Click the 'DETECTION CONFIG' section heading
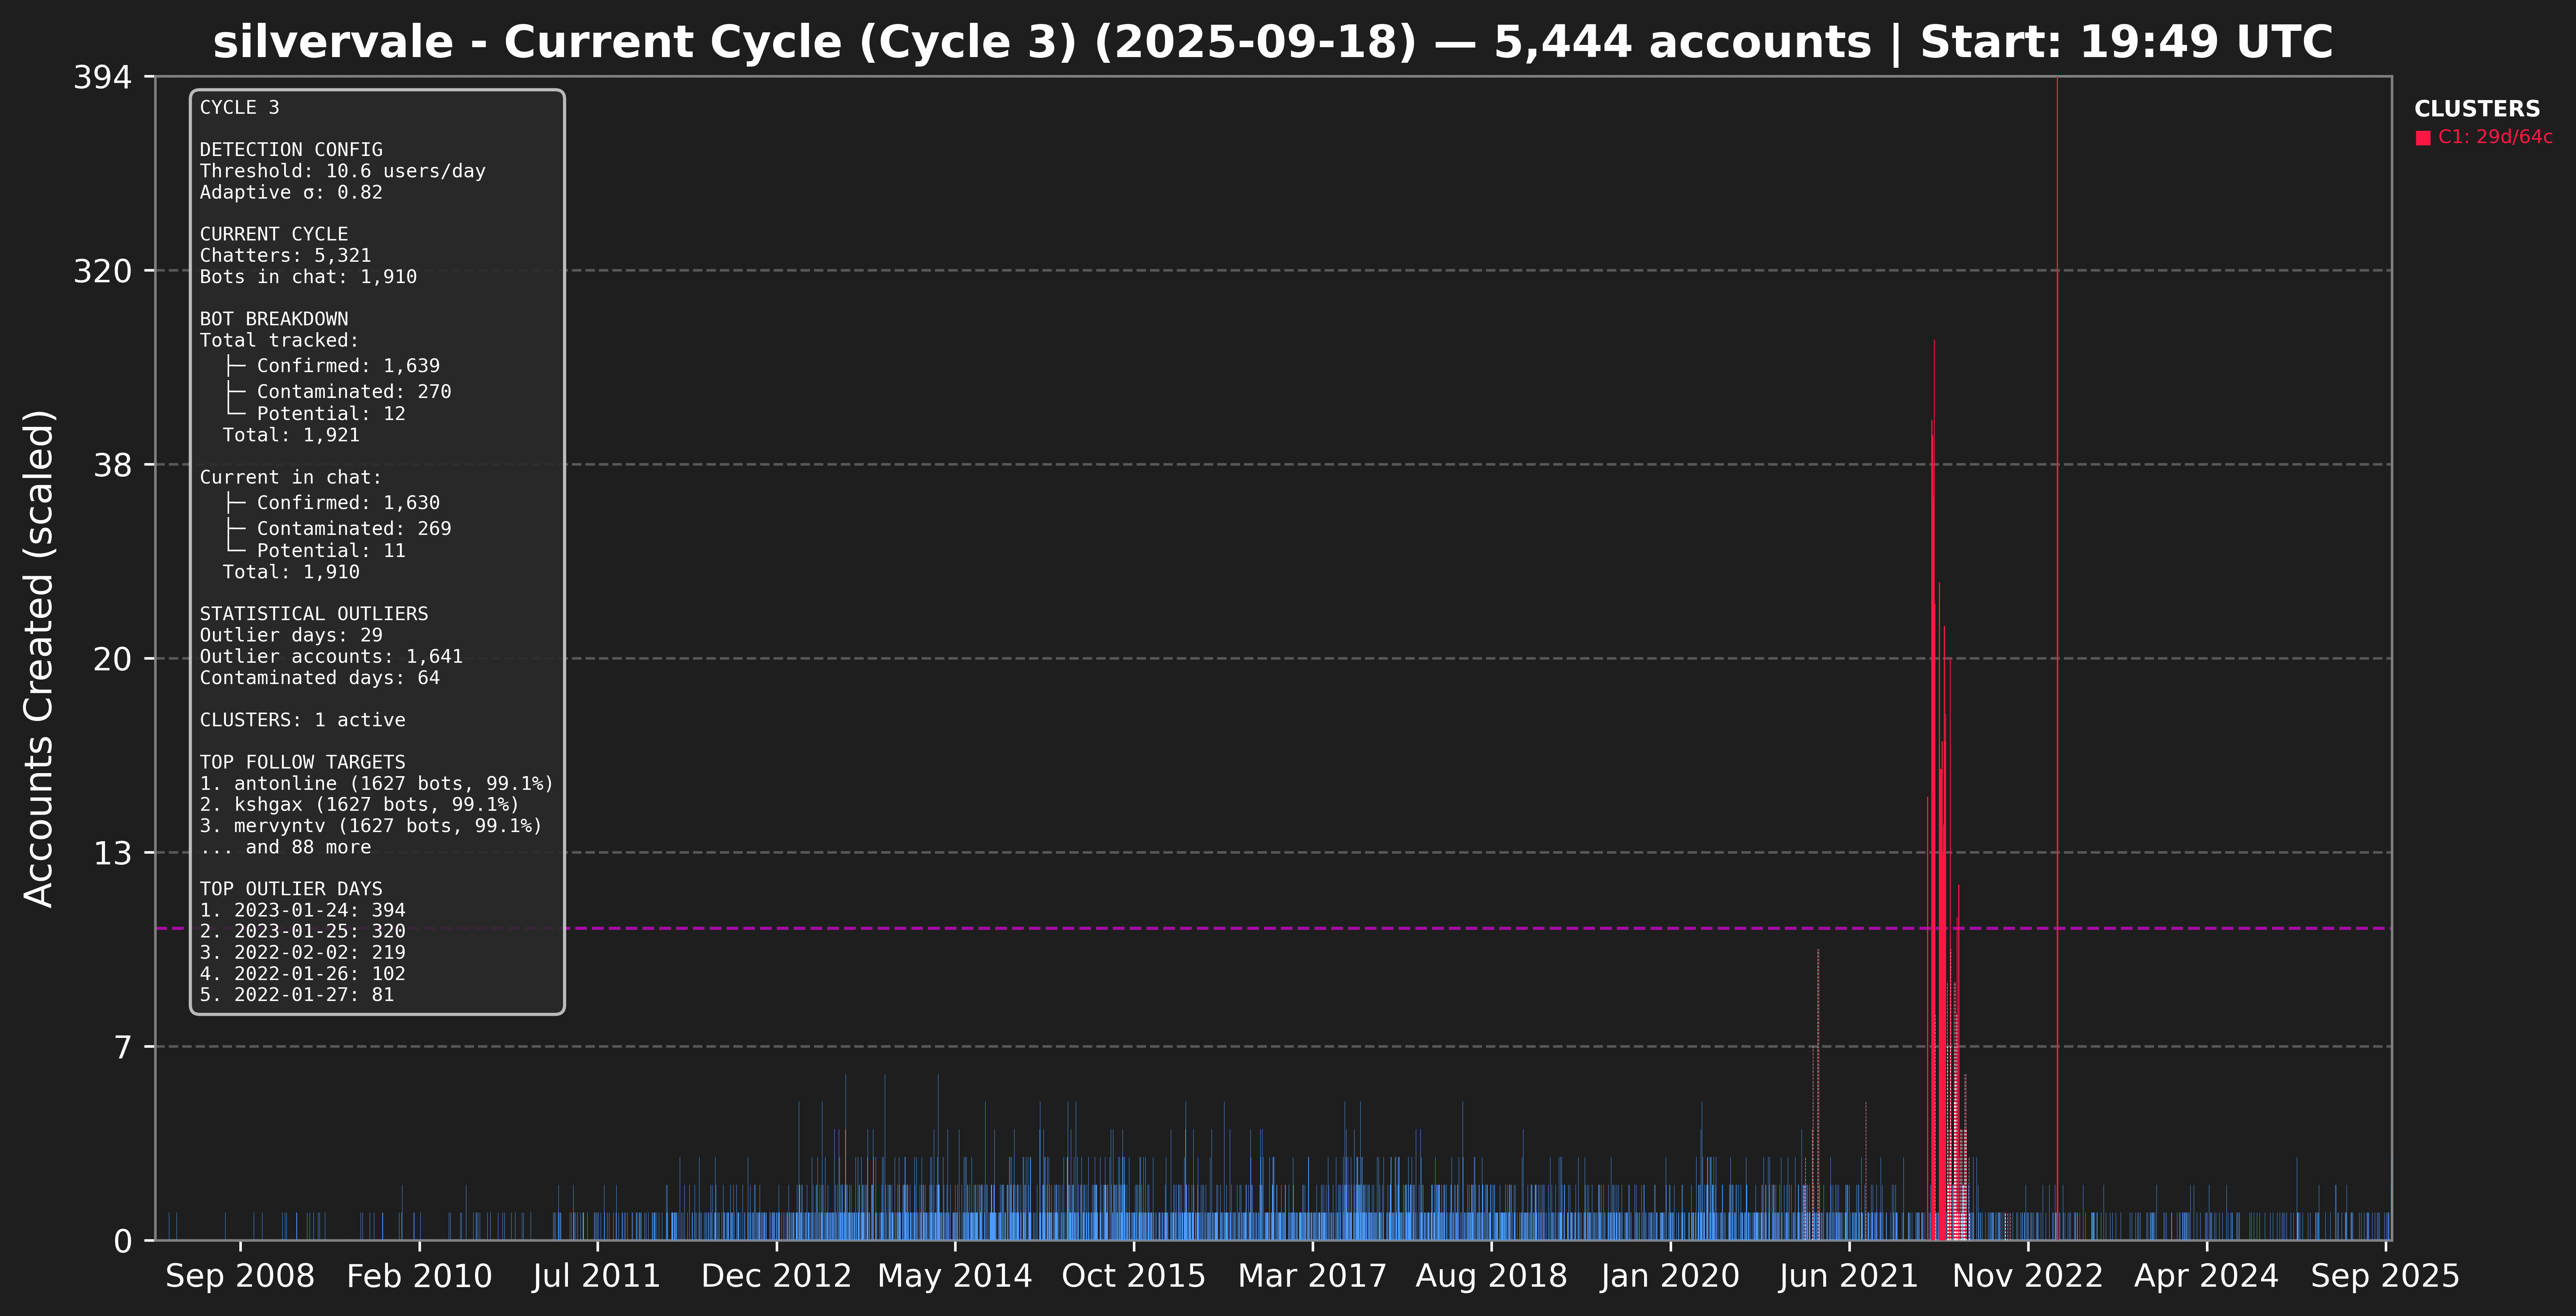2576x1316 pixels. (x=291, y=150)
